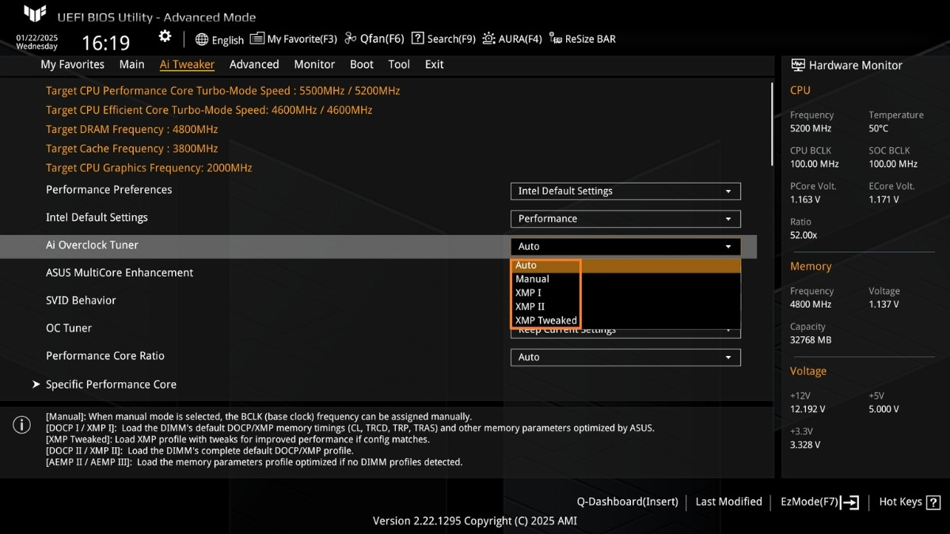Click Target CPU Graphics Frequency text
This screenshot has width=950, height=534.
(x=149, y=168)
